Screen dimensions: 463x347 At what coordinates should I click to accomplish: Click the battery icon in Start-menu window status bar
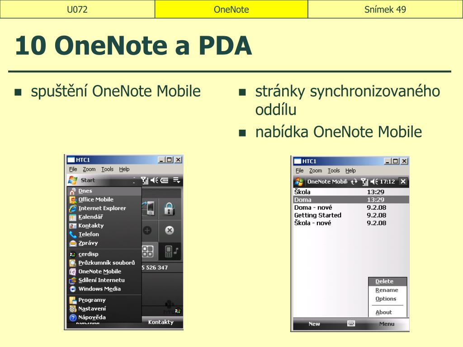tap(165, 180)
